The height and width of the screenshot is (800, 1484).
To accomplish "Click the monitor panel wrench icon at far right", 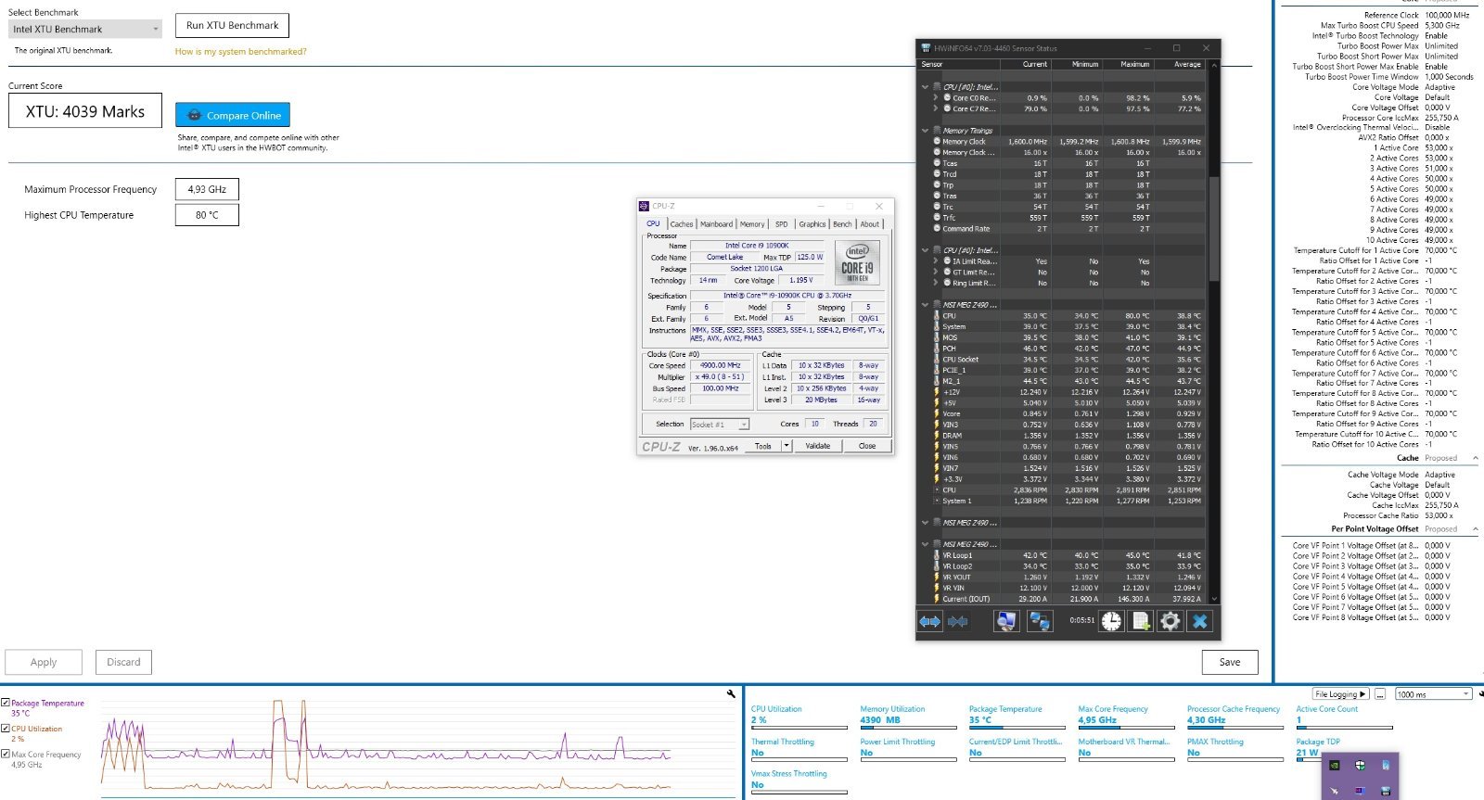I will point(1480,693).
